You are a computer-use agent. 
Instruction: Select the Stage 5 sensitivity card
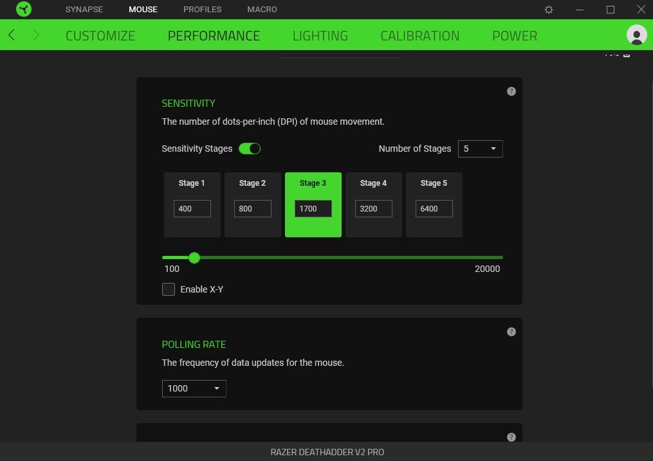(x=434, y=204)
